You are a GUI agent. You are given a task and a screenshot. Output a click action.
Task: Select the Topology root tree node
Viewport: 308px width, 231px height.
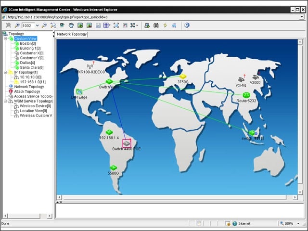(x=16, y=34)
